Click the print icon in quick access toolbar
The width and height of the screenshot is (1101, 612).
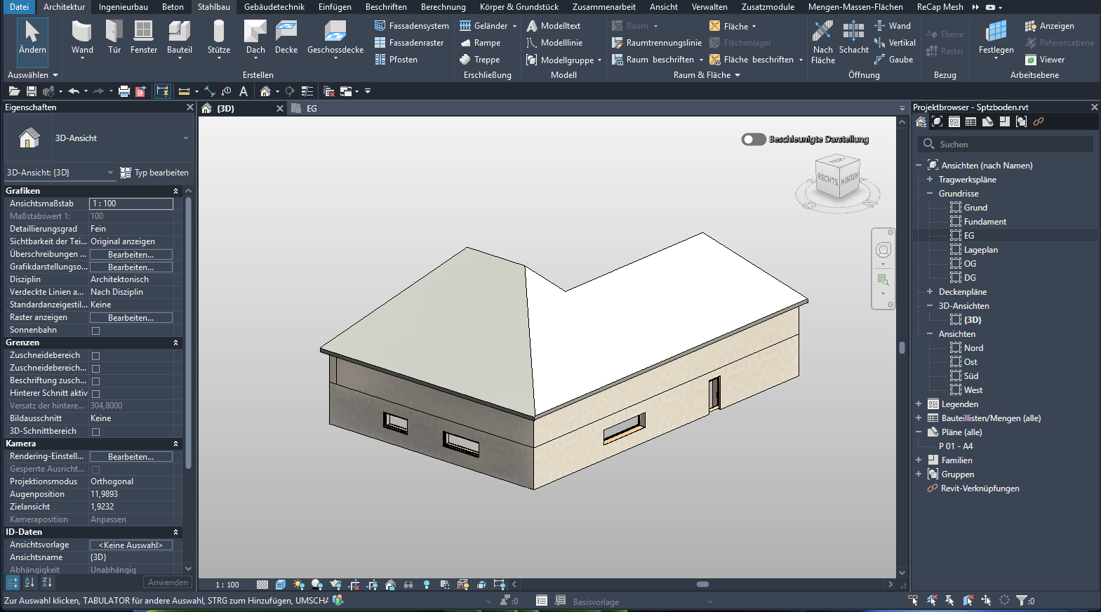124,91
